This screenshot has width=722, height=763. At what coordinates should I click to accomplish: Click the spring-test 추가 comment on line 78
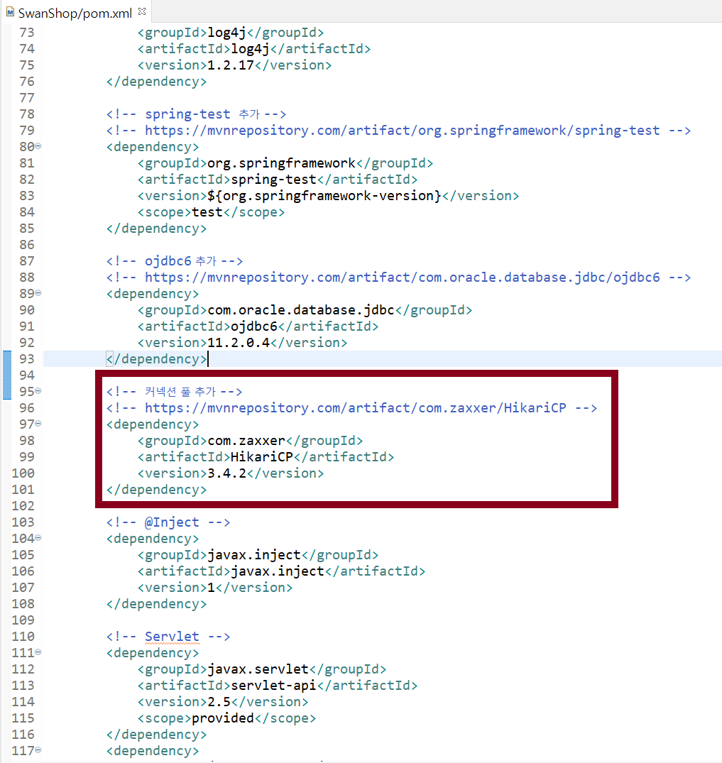(196, 114)
